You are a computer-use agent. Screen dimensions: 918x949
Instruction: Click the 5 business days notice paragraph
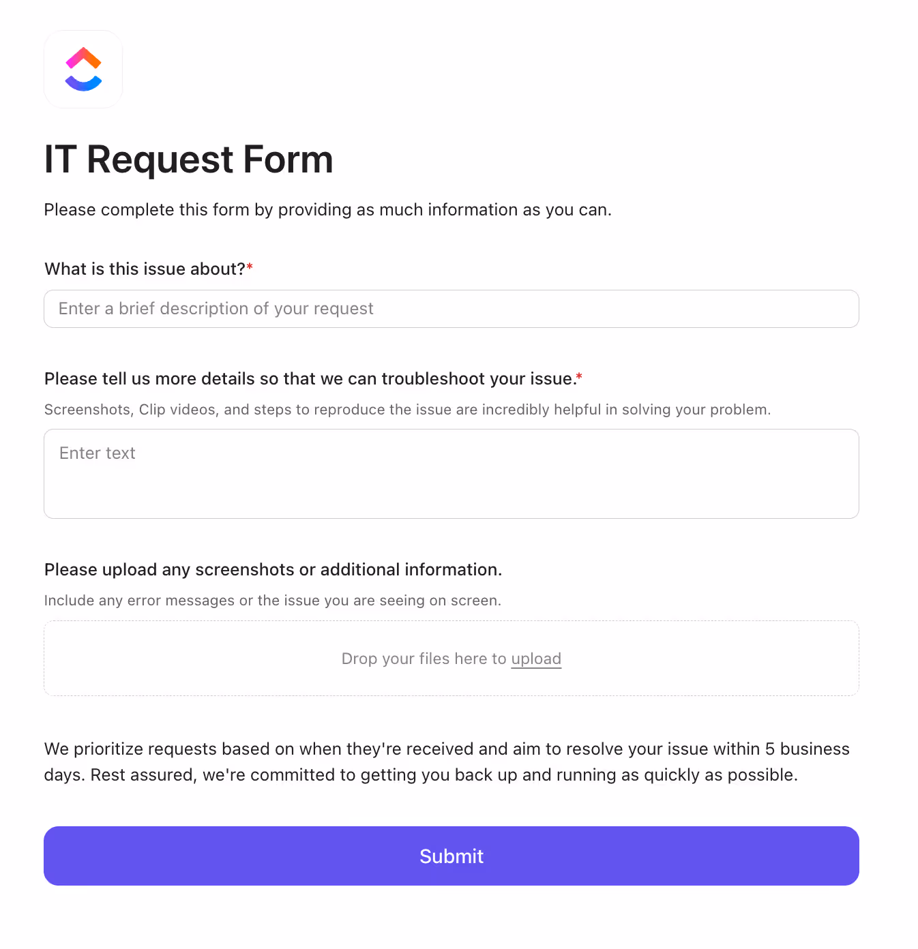click(x=447, y=762)
